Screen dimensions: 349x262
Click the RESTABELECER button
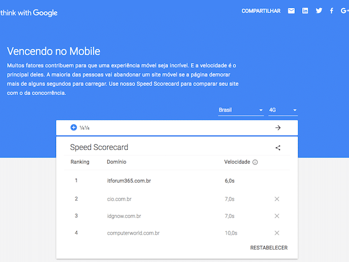click(x=269, y=247)
